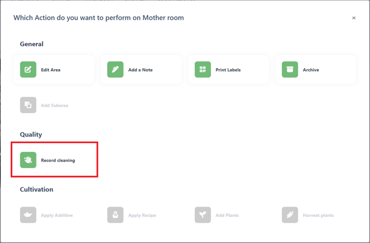Click the Add Plants sprout icon
Viewport: 370px width, 243px height.
(203, 215)
